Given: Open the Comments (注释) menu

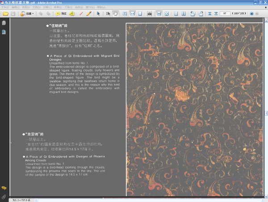Looking at the screenshot, I should tap(47, 7).
